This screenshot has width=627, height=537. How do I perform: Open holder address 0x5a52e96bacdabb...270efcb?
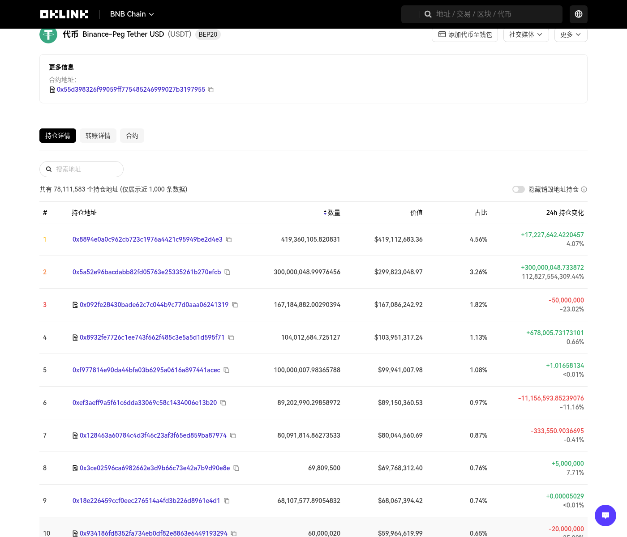147,272
